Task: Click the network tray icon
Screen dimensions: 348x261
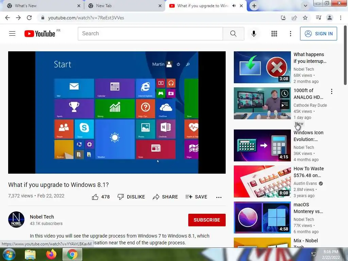Action: (x=314, y=254)
